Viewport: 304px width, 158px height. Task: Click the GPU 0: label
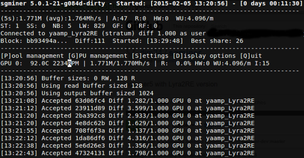tap(12, 63)
